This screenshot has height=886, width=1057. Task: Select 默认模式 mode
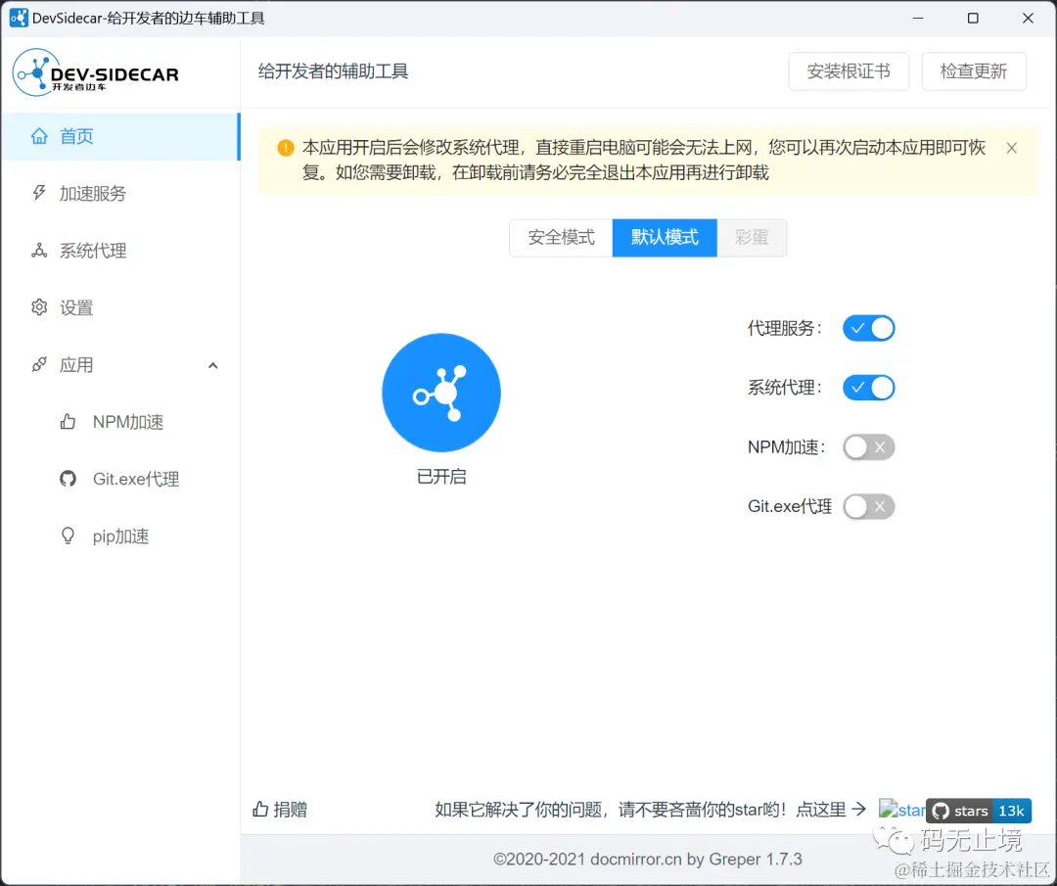point(665,237)
